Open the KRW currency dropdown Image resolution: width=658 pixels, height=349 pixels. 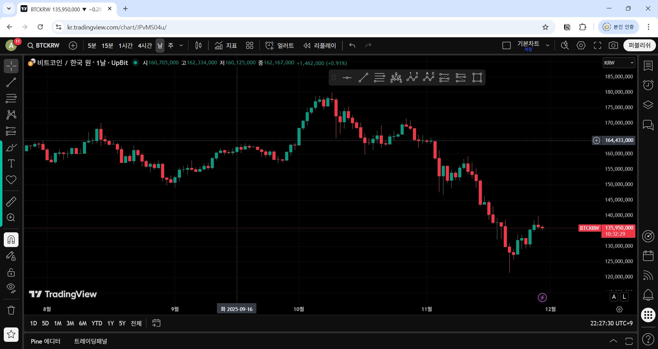coord(619,63)
